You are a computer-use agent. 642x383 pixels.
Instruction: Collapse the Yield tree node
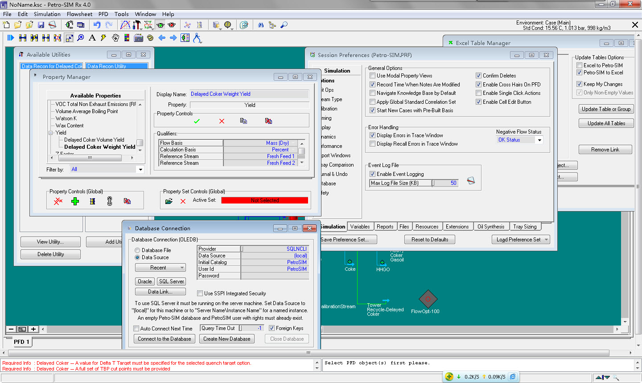pos(51,133)
